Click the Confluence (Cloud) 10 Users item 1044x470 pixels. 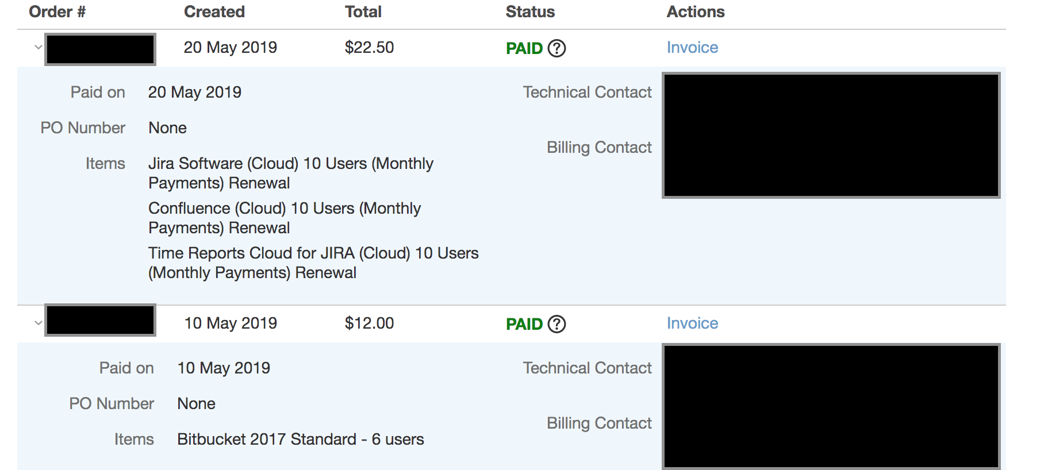point(285,218)
